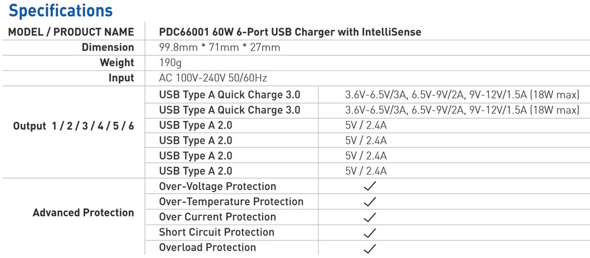Viewport: 590px width, 258px height.
Task: Click the Specifications heading
Action: click(60, 10)
